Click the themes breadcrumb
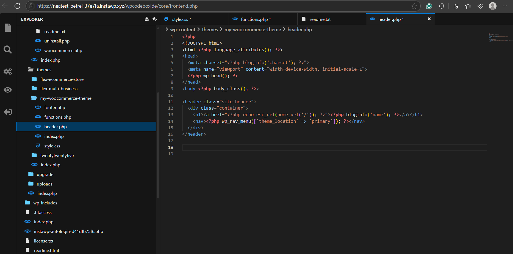 (x=210, y=30)
